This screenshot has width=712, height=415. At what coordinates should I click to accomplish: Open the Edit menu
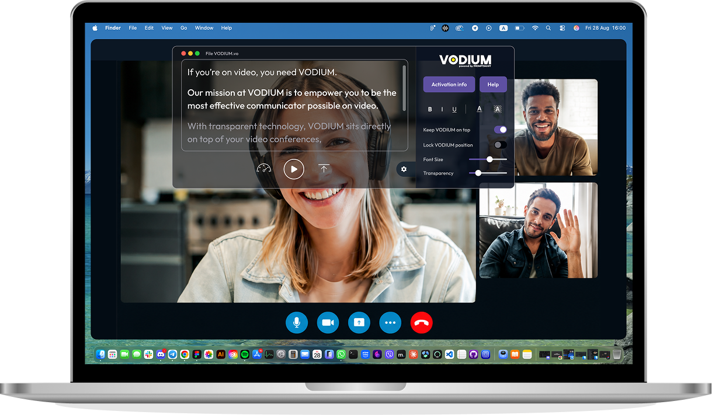pos(149,28)
